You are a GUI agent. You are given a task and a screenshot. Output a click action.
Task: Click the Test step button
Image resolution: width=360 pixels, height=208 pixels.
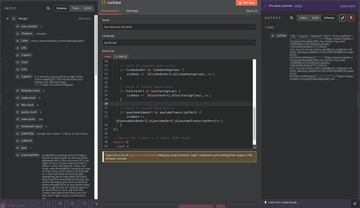[246, 3]
